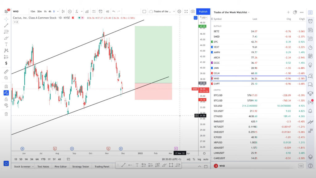Click the blue star favorites toolbar button
The height and width of the screenshot is (178, 316).
point(6,163)
